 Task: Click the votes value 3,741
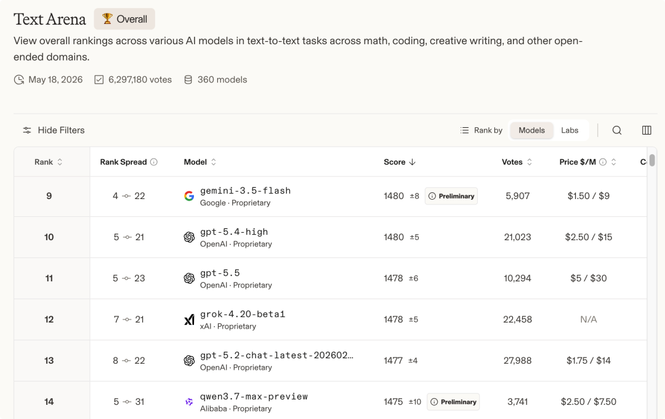(x=517, y=402)
